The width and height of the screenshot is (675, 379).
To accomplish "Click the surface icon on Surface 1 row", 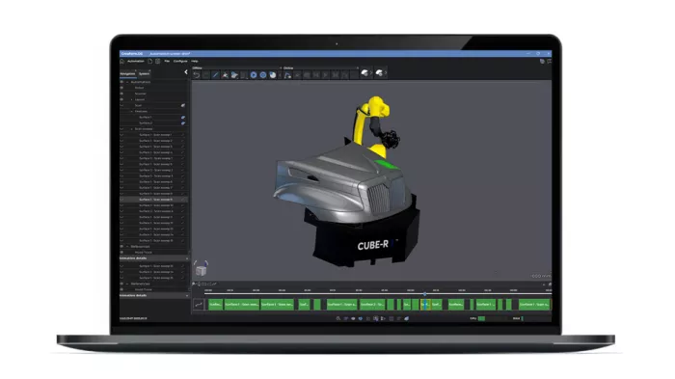I will (x=183, y=117).
